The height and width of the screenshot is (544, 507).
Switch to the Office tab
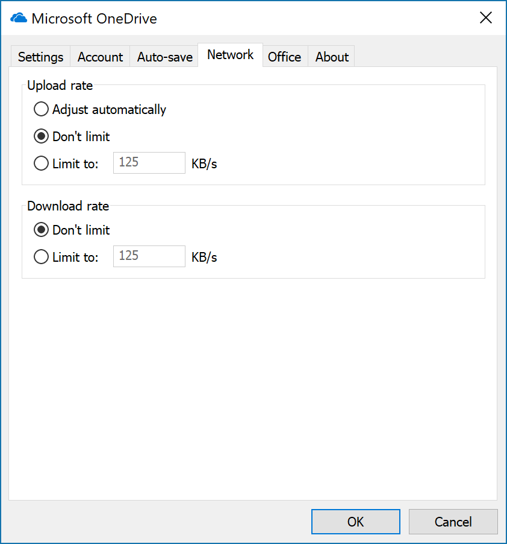click(x=284, y=57)
